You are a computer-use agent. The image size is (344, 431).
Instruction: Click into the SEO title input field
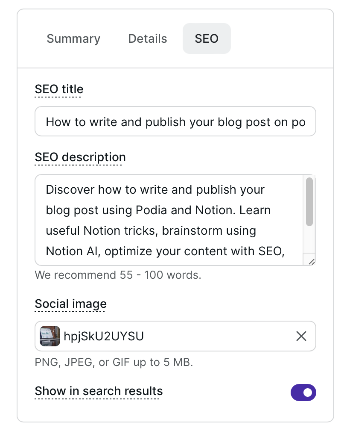coord(175,122)
